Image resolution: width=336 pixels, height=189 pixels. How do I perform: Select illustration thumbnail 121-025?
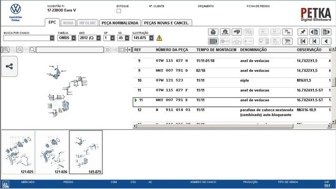pyautogui.click(x=18, y=152)
